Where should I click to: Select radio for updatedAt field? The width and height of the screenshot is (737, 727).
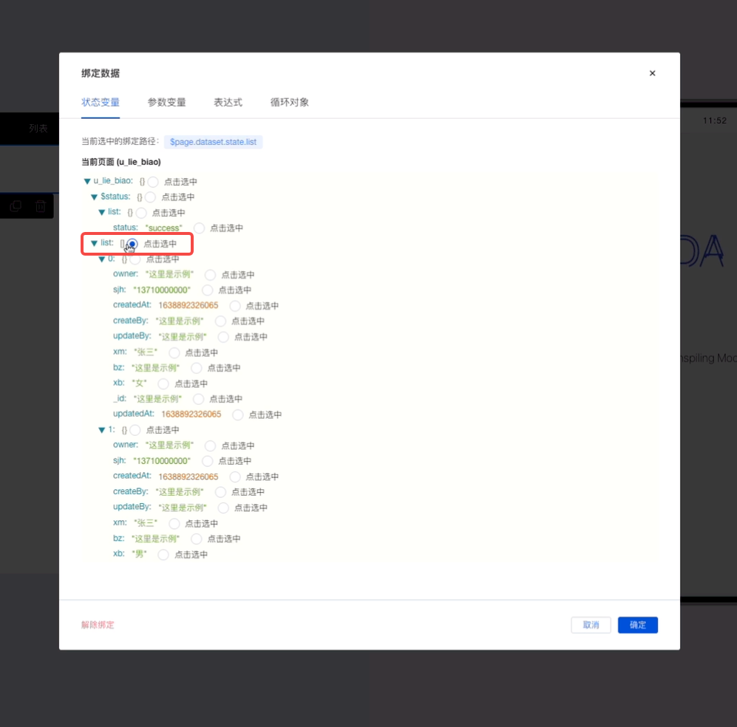tap(238, 414)
